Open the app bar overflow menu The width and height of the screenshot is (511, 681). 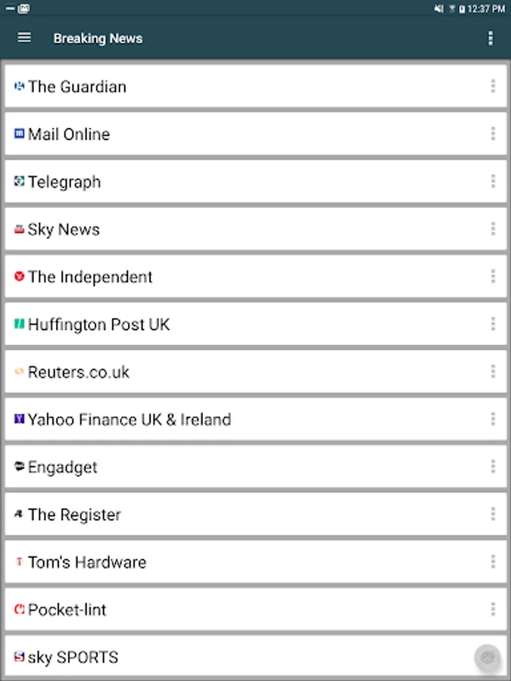[x=491, y=38]
